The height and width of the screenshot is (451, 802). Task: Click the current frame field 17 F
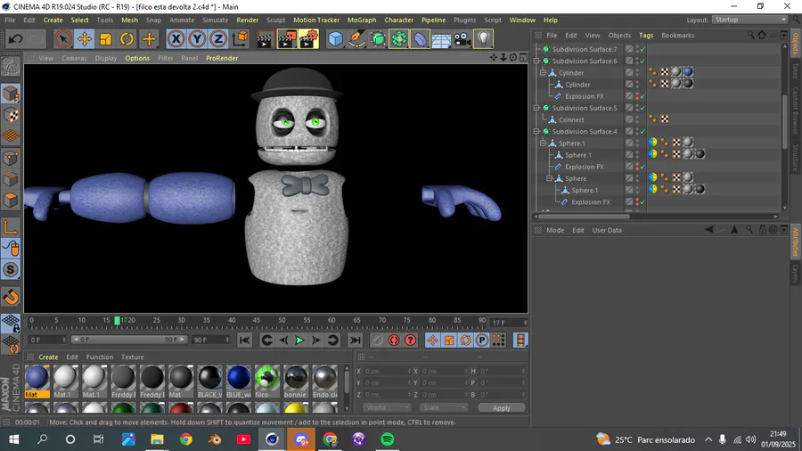point(509,323)
